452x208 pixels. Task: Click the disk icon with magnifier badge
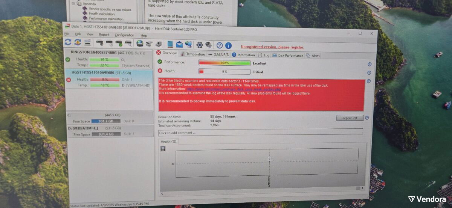128,44
